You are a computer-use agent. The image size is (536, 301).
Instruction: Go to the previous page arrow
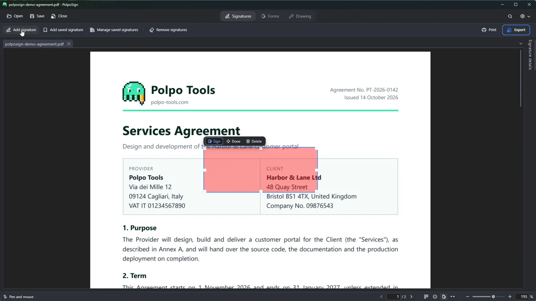tap(381, 297)
